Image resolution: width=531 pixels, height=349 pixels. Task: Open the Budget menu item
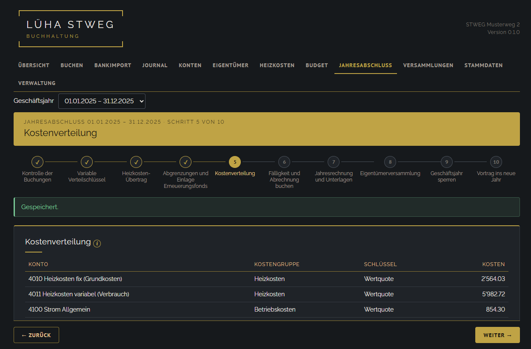317,65
